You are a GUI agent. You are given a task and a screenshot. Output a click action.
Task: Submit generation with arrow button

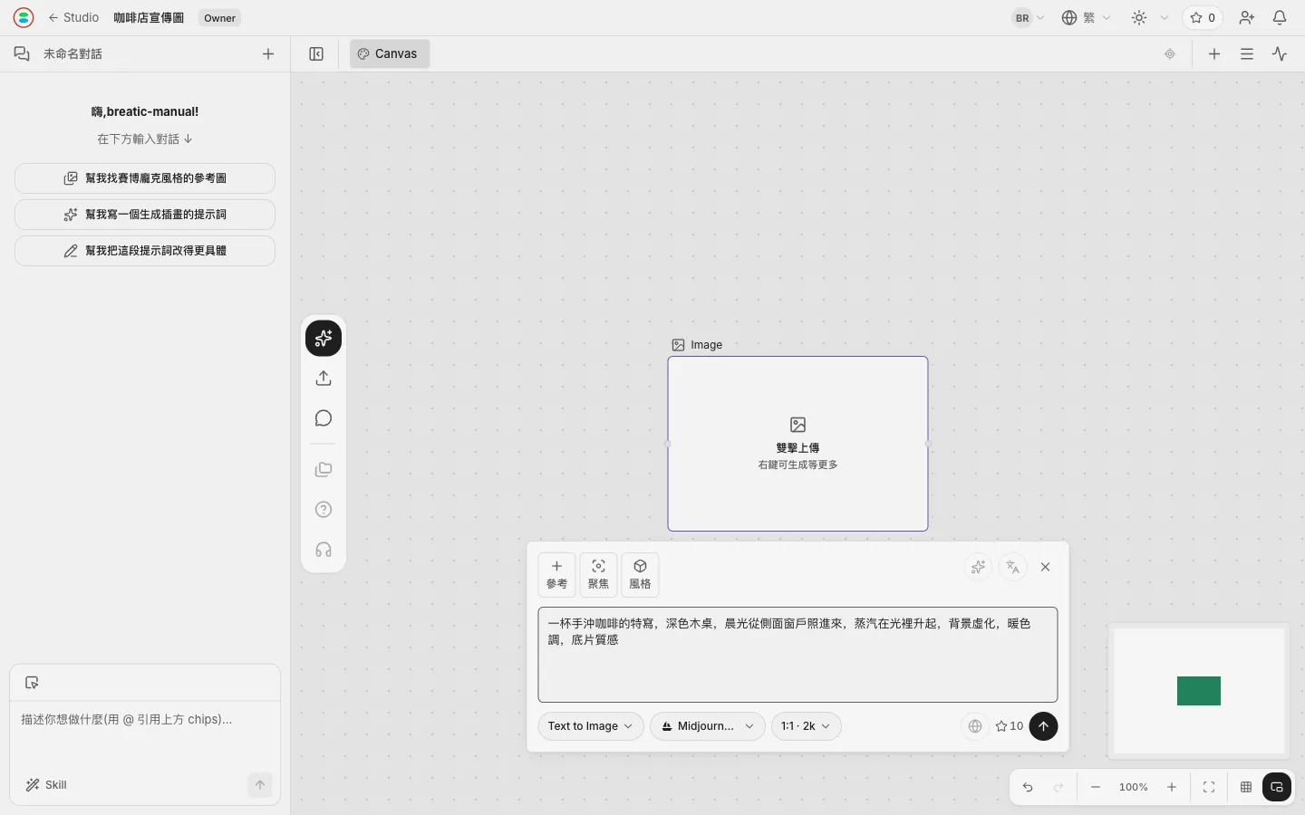[1043, 726]
